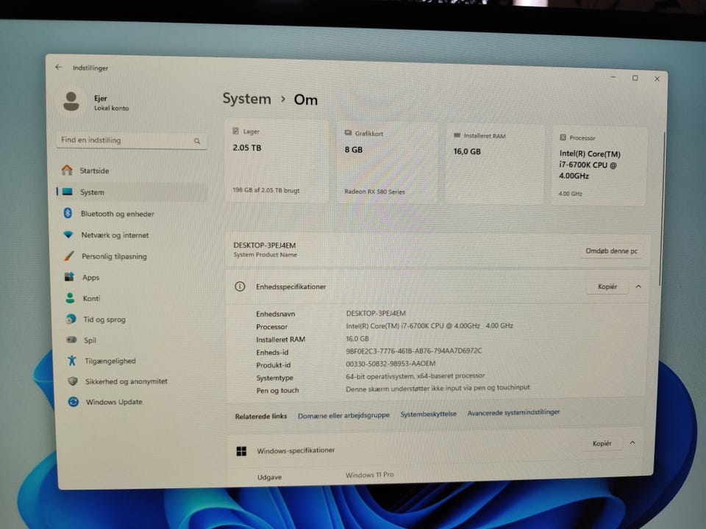This screenshot has width=706, height=529.
Task: Open the Systembeskyttelse link
Action: click(428, 414)
